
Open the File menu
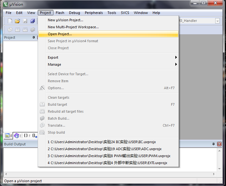9,13
